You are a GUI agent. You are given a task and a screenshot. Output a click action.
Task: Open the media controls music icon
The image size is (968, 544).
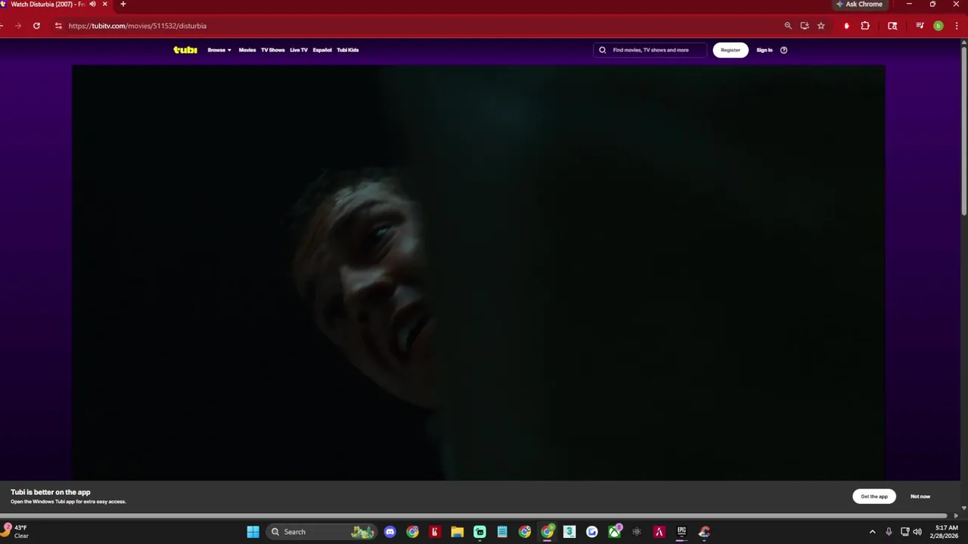click(x=920, y=26)
